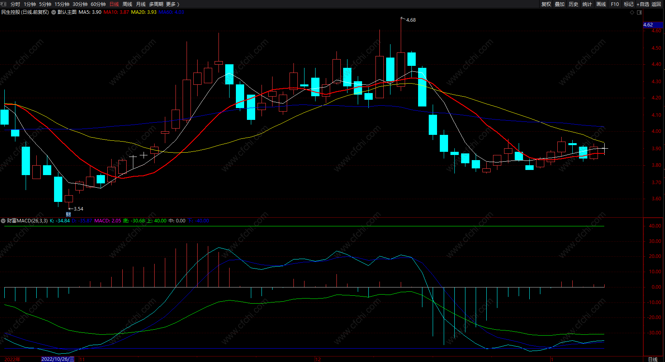Expand the 更多 periods menu
The height and width of the screenshot is (362, 665).
[x=173, y=4]
